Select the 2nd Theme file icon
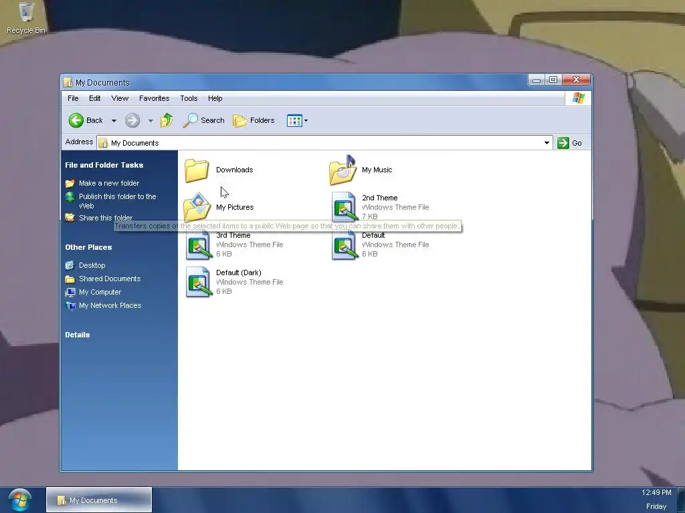Viewport: 685px width, 513px height. point(344,207)
